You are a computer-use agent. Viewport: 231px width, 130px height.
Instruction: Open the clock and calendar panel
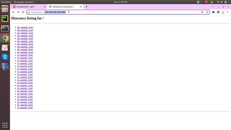[x=120, y=2]
